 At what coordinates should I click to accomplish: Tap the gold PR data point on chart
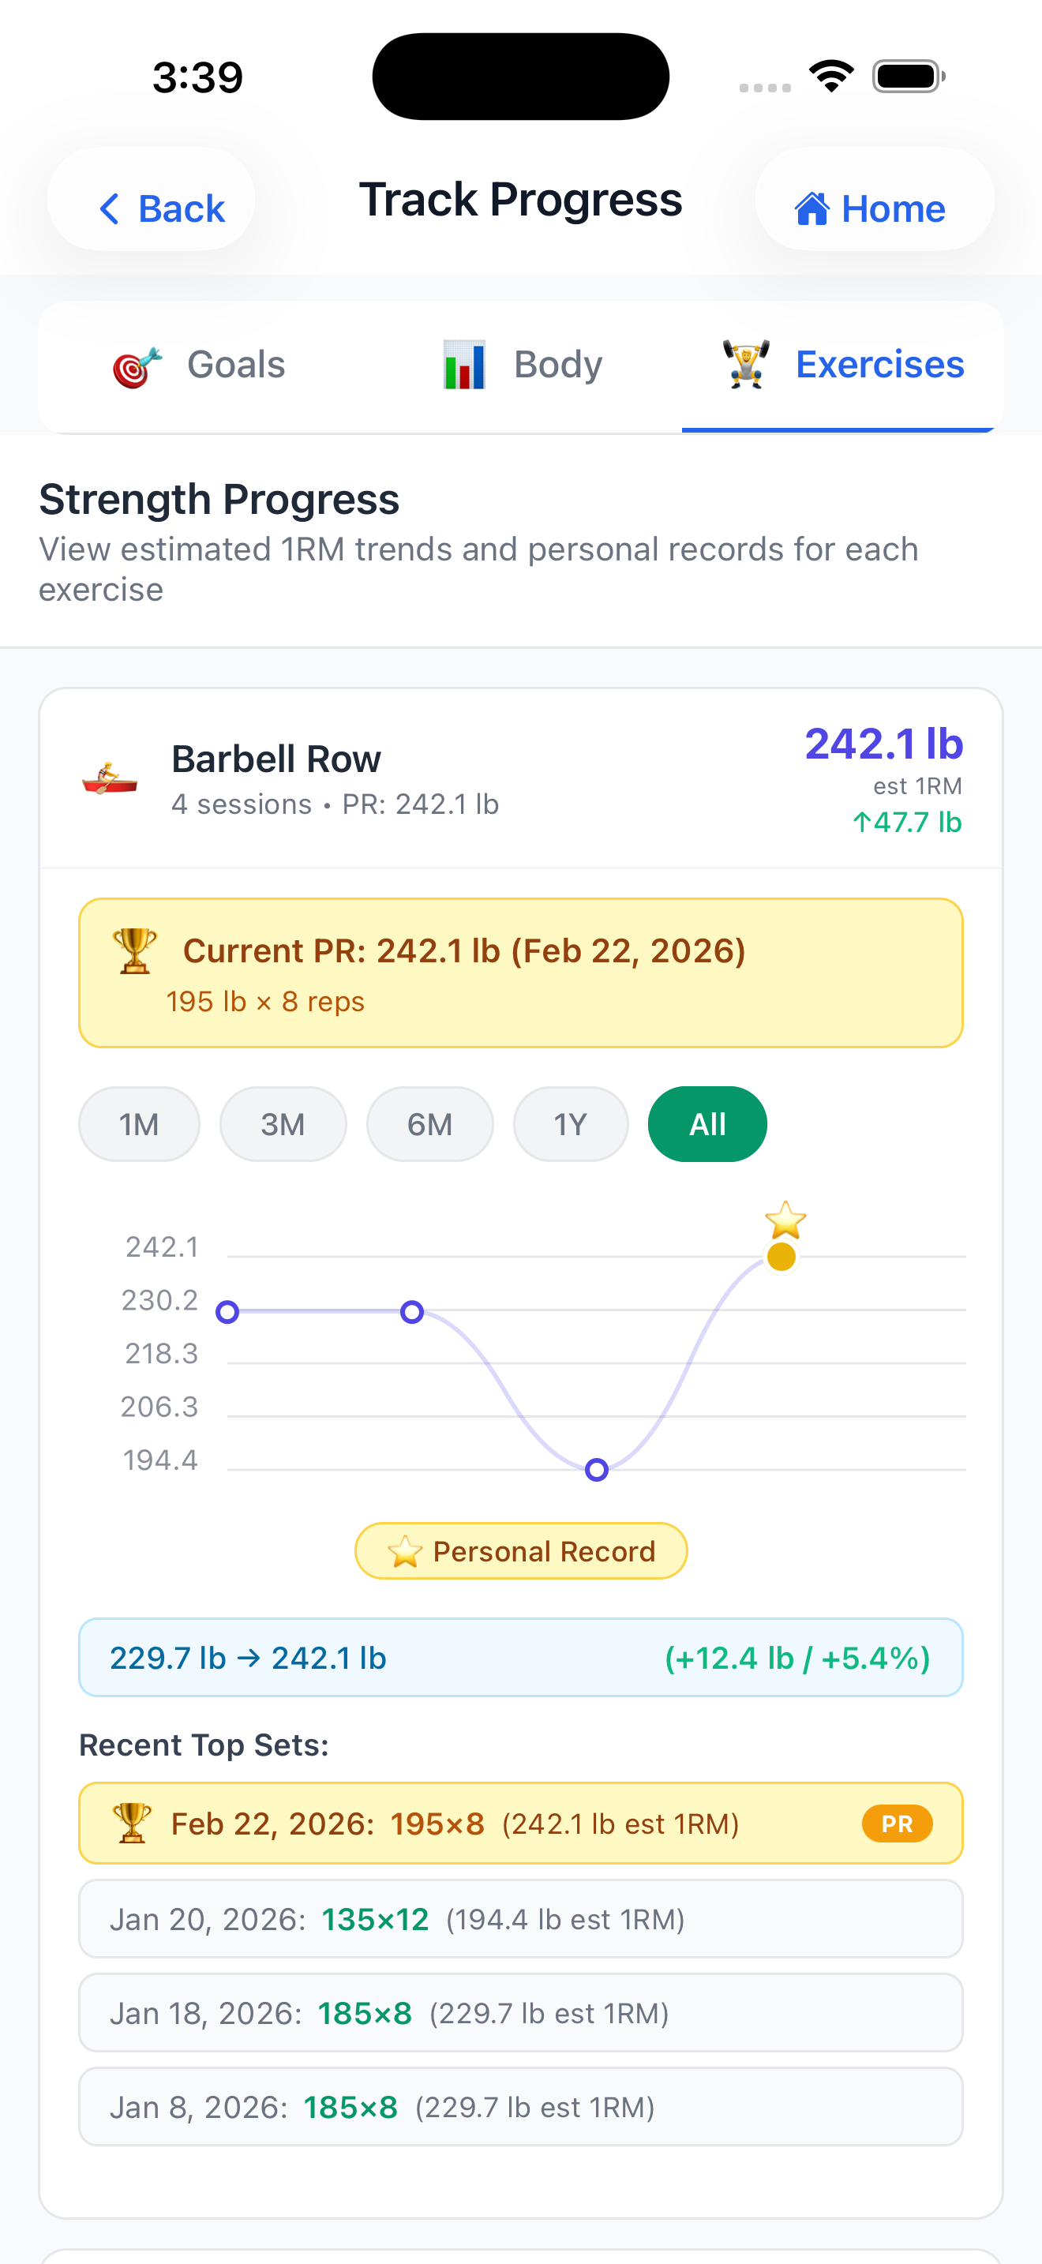pos(781,1257)
